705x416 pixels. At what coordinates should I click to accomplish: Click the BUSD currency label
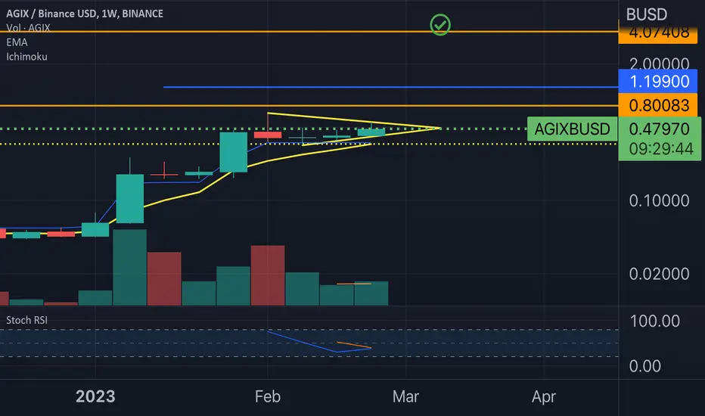647,14
